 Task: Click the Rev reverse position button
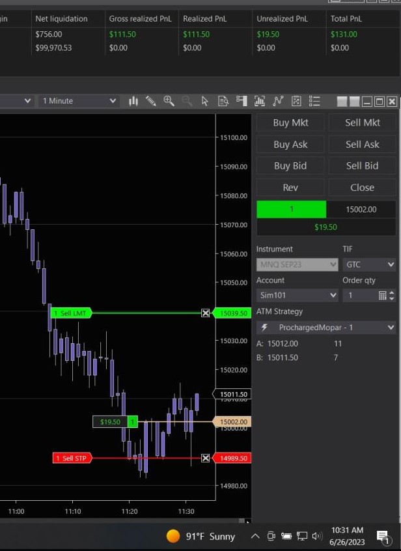(x=290, y=188)
